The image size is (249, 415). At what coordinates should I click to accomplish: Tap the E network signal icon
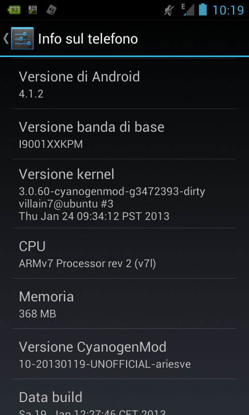point(188,10)
